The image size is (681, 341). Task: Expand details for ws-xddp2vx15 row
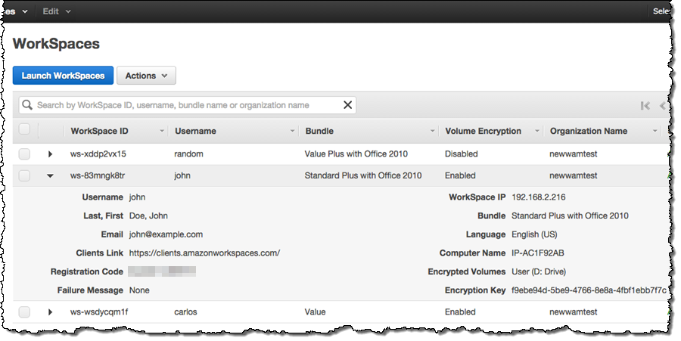50,154
